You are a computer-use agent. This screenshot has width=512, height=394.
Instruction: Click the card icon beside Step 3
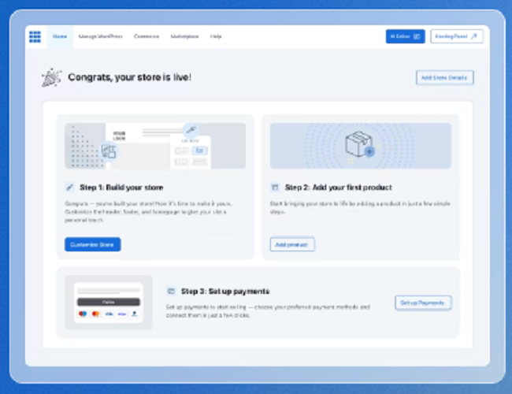tap(171, 291)
